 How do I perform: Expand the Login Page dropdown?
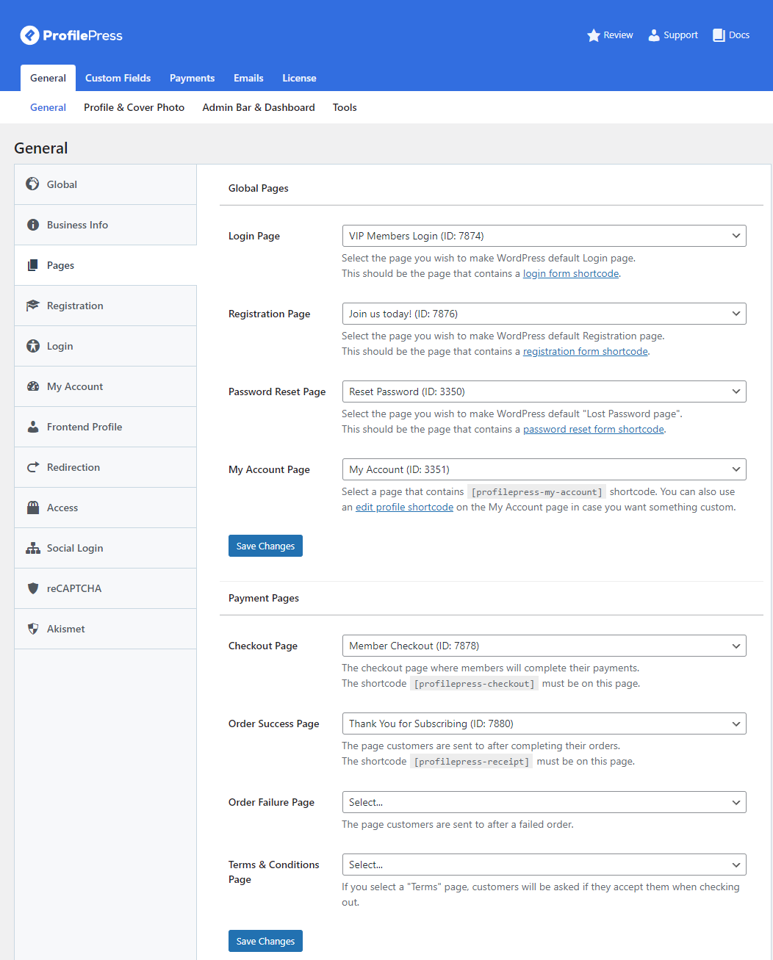click(544, 236)
